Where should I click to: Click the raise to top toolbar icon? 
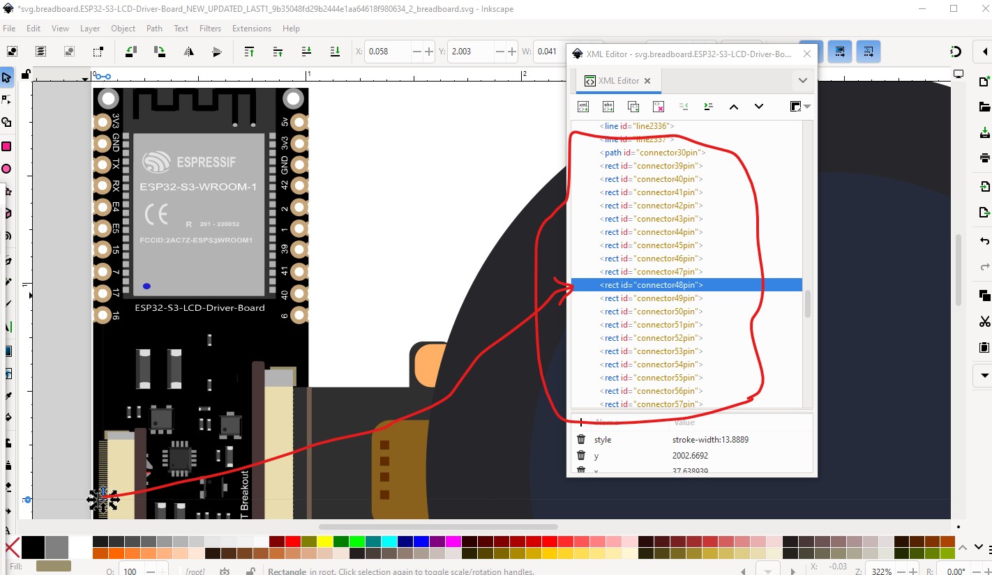pyautogui.click(x=249, y=52)
